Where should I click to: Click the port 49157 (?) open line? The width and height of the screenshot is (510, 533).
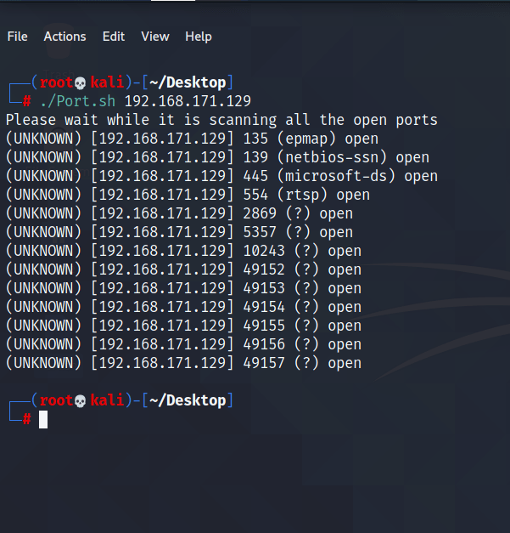183,363
